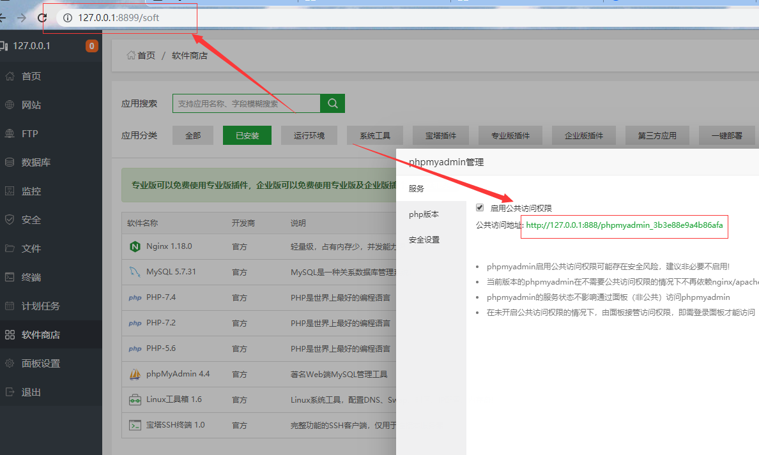Click 首页 in the breadcrumb

pyautogui.click(x=146, y=56)
